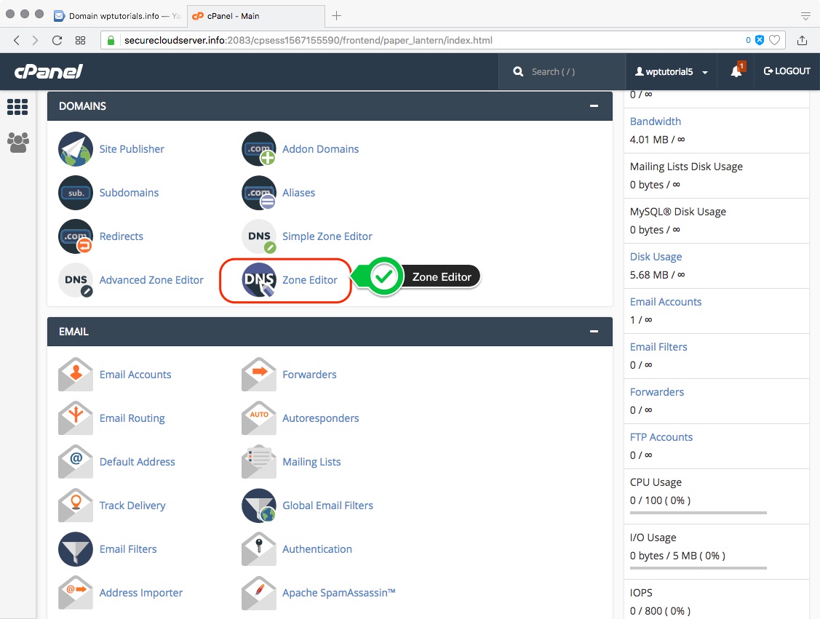The width and height of the screenshot is (820, 619).
Task: Open the Site Publisher icon
Action: [x=76, y=149]
